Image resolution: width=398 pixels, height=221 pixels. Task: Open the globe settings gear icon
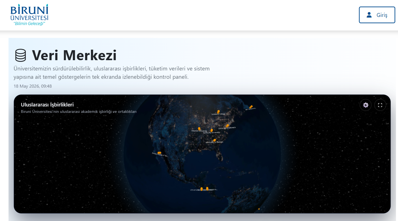click(365, 105)
